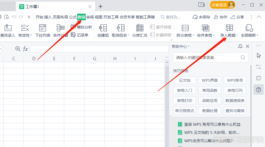Open the 会员专享 tab
Viewport: 265px width, 147px height.
click(127, 17)
